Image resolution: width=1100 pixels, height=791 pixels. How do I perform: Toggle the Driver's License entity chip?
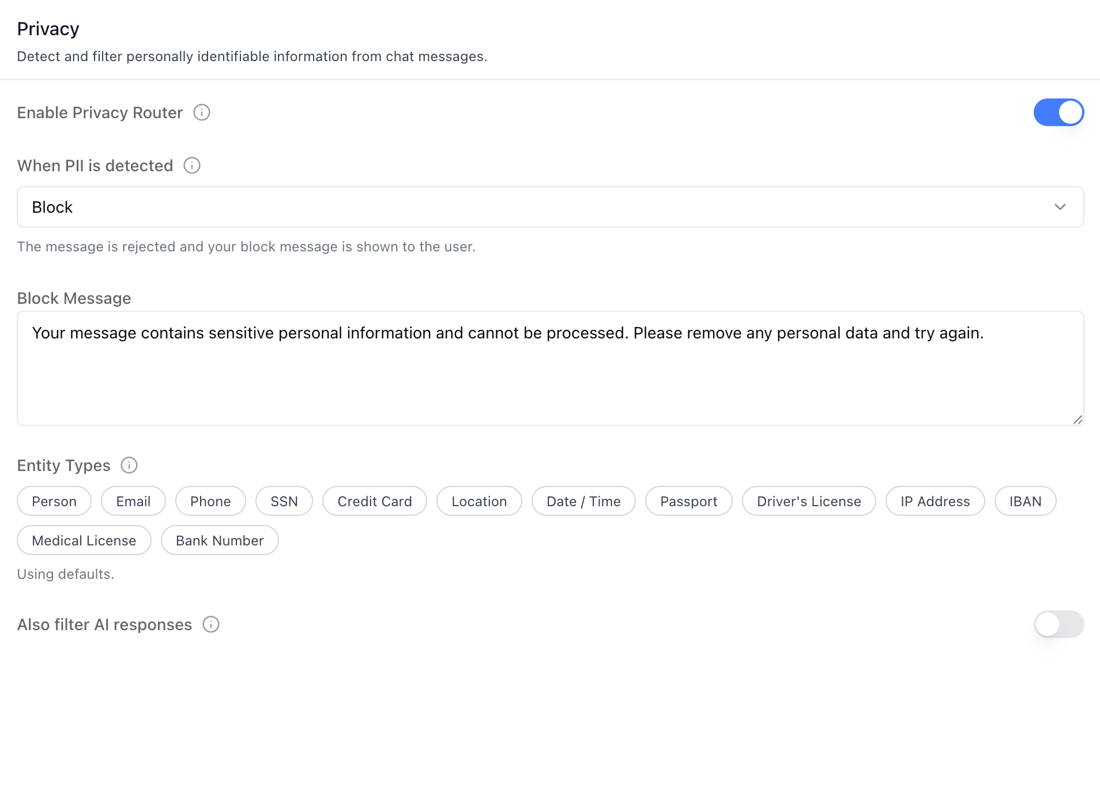[x=809, y=501]
